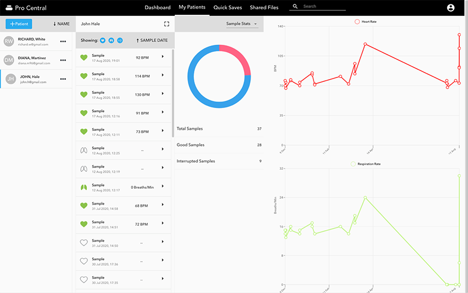Screen dimensions: 468x293
Task: Open the Shared Files tab
Action: pos(264,8)
